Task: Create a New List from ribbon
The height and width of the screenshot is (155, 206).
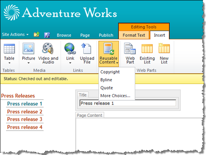Action: coord(164,53)
